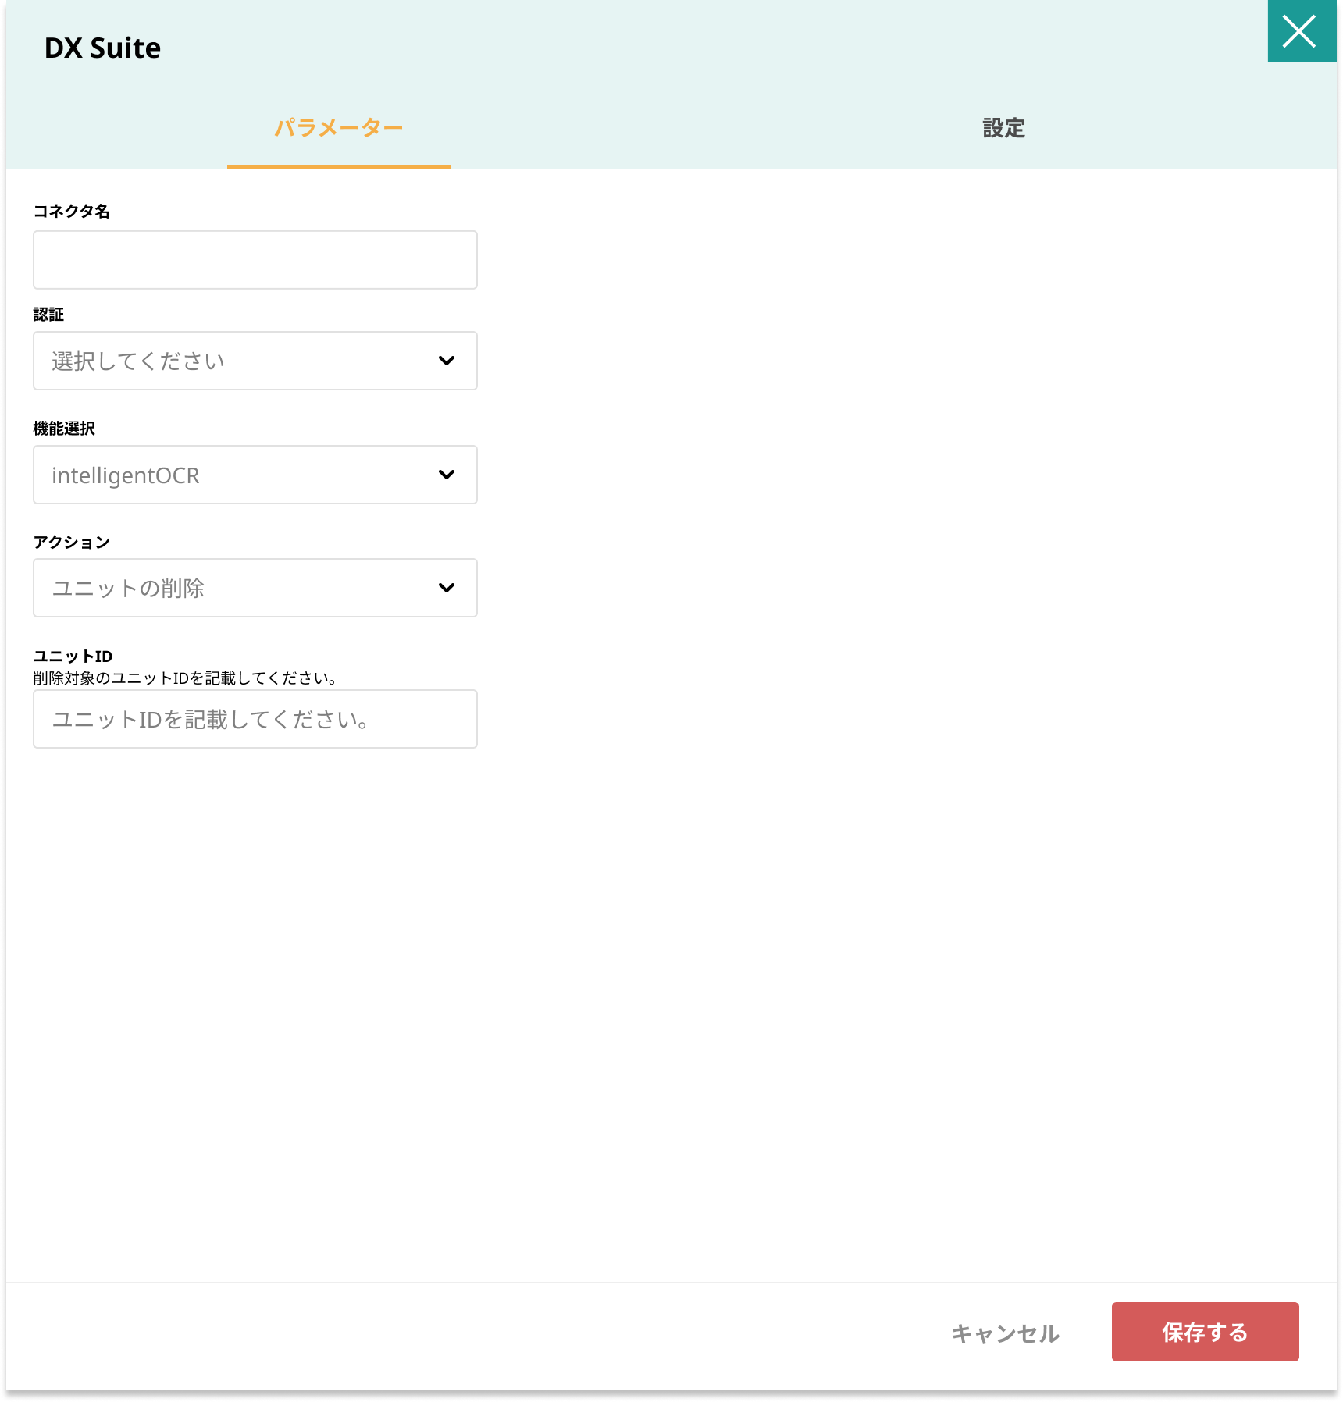Open the 認証 dropdown

tap(255, 361)
